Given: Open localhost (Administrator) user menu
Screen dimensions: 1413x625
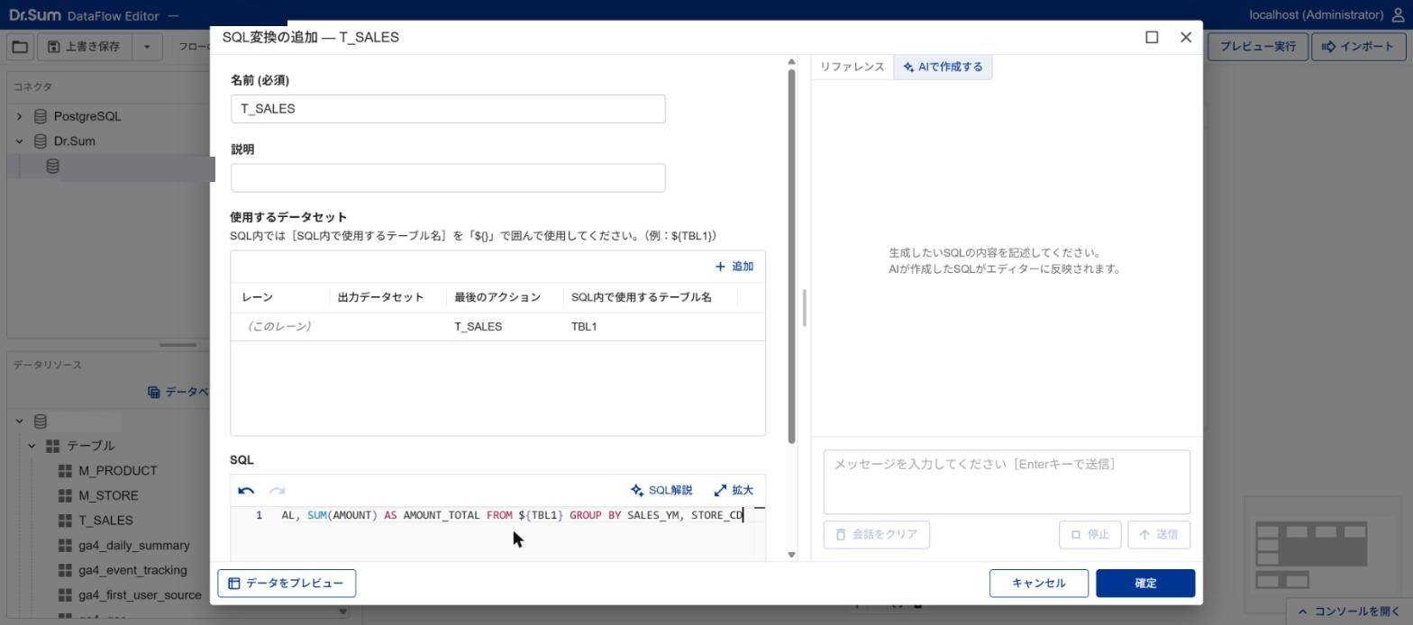Looking at the screenshot, I should click(x=1327, y=14).
